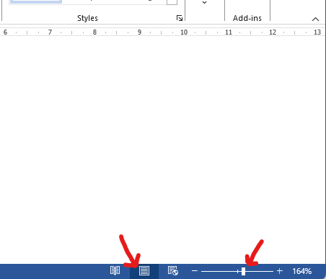Click the Styles group label

pyautogui.click(x=87, y=18)
